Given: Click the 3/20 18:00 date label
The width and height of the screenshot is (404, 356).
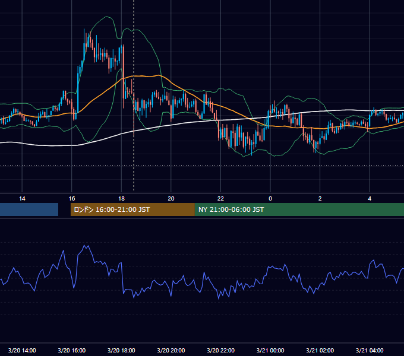Looking at the screenshot, I should (121, 350).
